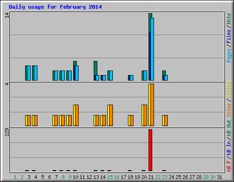The width and height of the screenshot is (234, 182).
Task: Click the 'kB Out' legend label
Action: pyautogui.click(x=229, y=128)
